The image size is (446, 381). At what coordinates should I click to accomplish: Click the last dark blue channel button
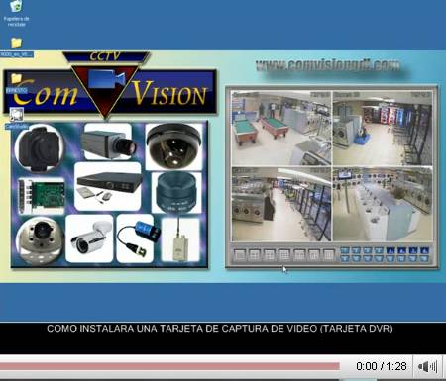(424, 251)
